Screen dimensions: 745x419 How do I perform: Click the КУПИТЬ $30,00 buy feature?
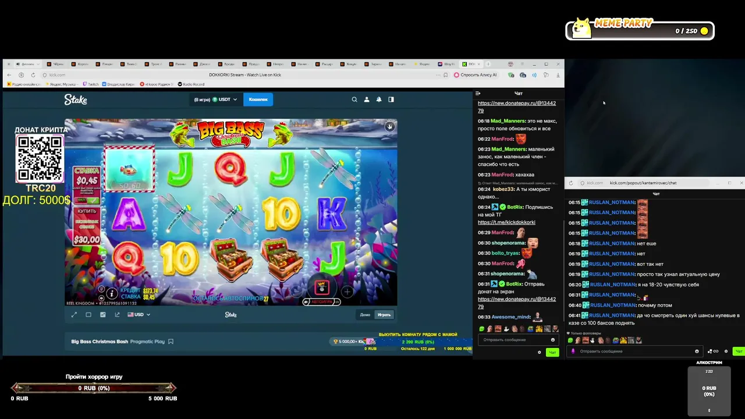(x=87, y=226)
